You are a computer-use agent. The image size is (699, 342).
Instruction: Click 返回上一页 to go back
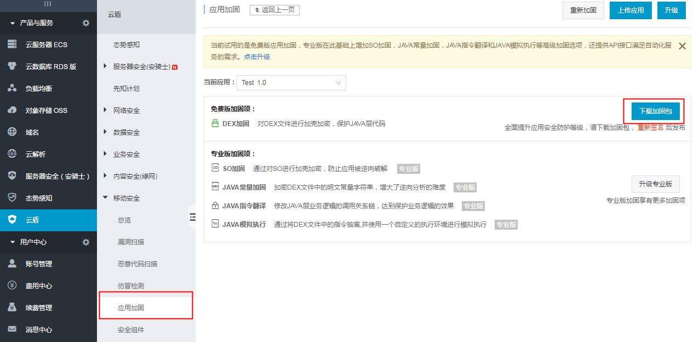point(274,10)
